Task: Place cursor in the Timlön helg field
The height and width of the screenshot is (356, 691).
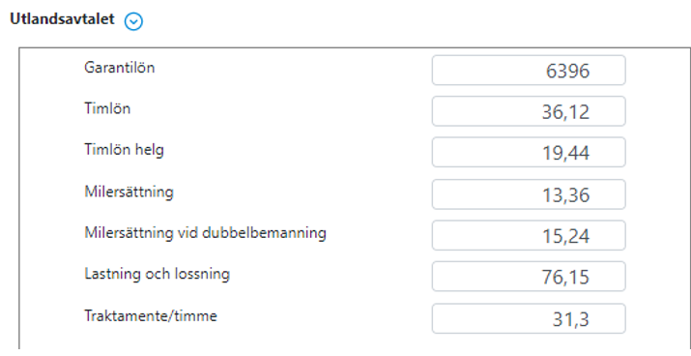Action: pos(529,152)
